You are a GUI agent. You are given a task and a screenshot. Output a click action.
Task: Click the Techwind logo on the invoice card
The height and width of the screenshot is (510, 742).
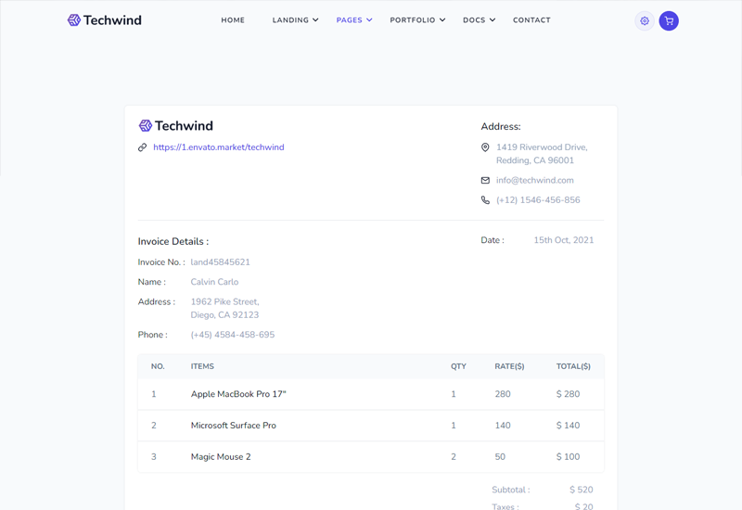point(175,126)
